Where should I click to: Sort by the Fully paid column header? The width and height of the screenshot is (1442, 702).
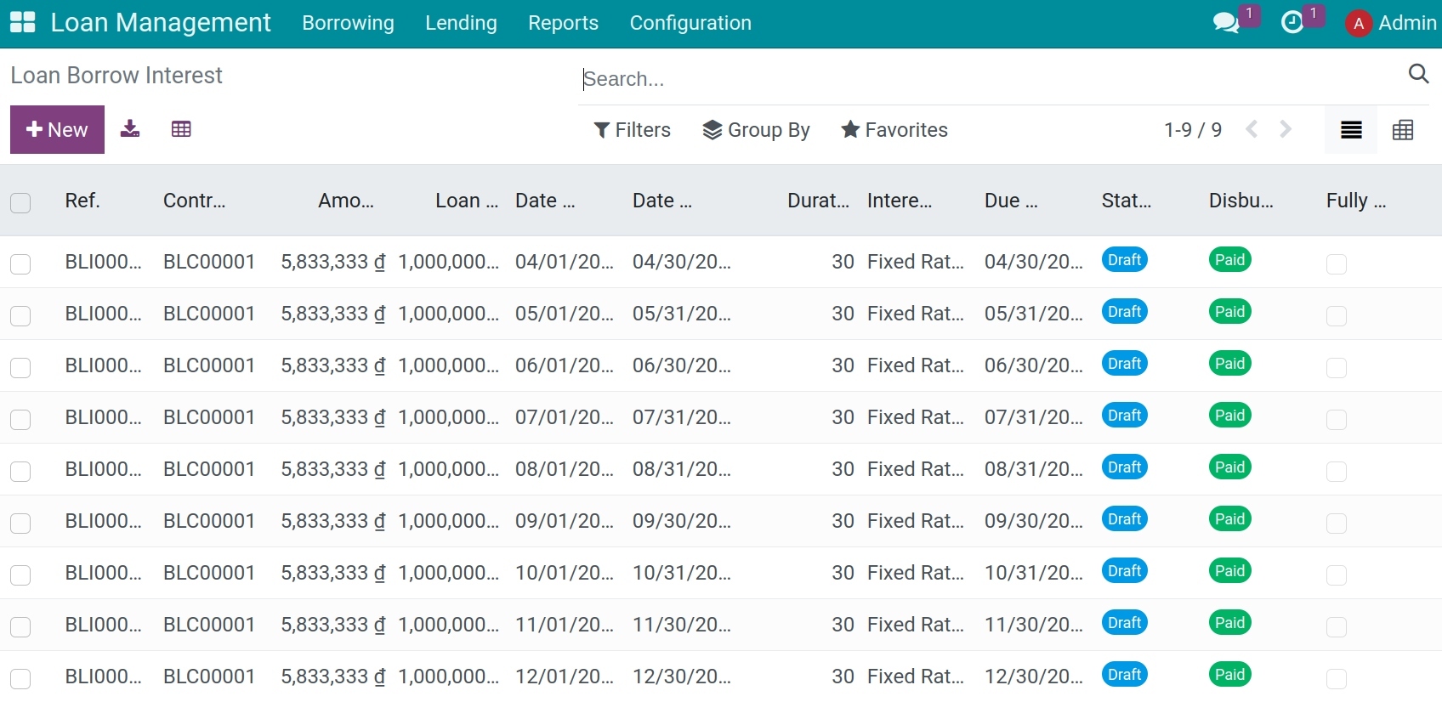[1356, 201]
